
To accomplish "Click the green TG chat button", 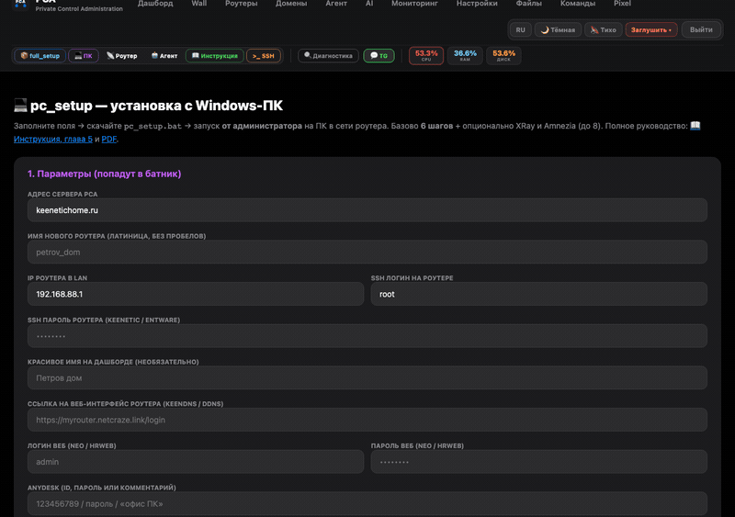I will 379,56.
